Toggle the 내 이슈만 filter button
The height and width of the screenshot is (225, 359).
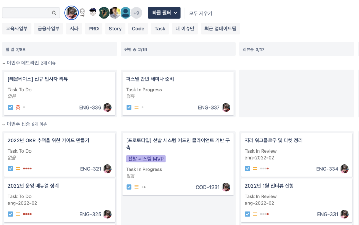(185, 29)
